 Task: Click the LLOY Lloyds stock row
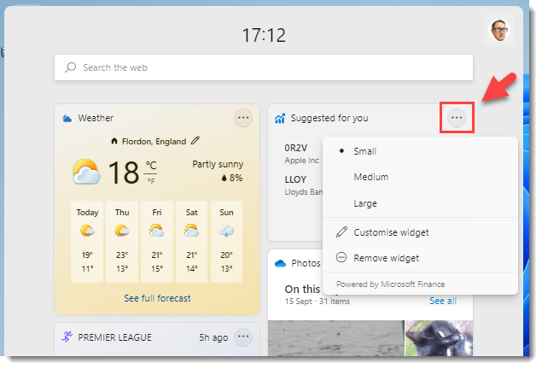(x=303, y=185)
